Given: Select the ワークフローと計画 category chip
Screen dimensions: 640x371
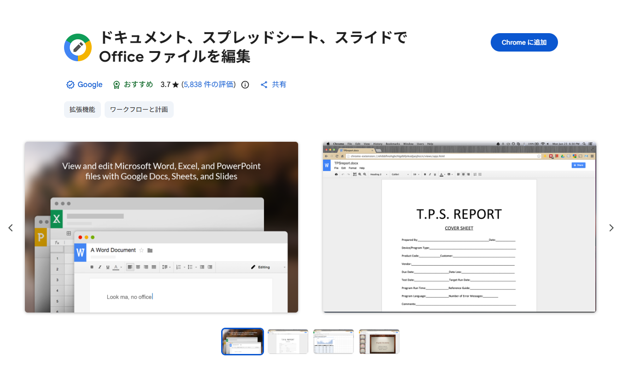Looking at the screenshot, I should pyautogui.click(x=139, y=110).
